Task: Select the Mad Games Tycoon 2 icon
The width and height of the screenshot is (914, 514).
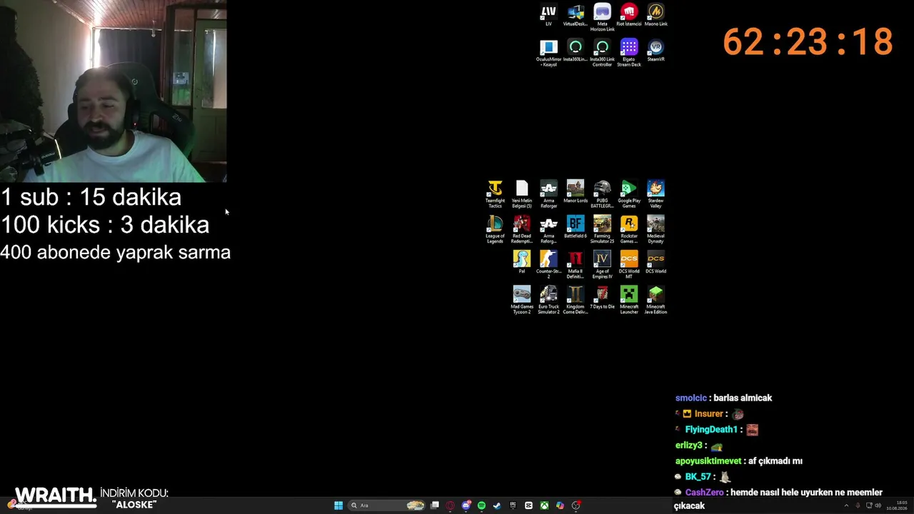Action: [x=522, y=300]
